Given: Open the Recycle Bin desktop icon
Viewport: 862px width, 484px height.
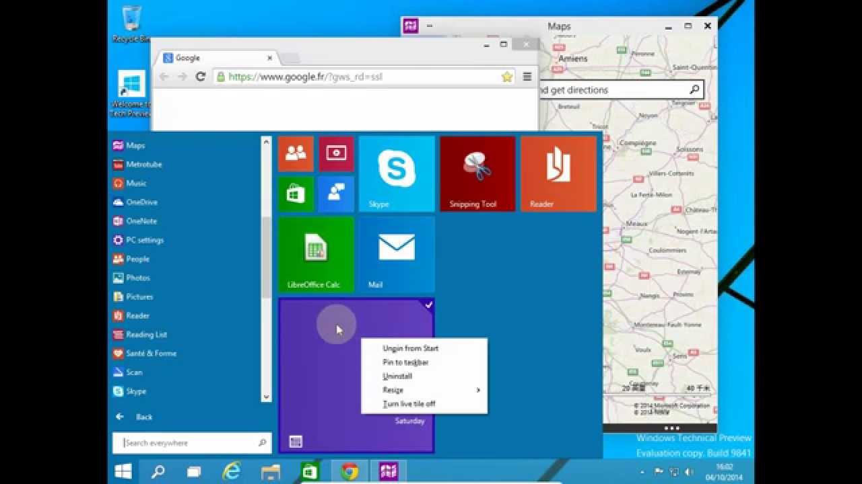Looking at the screenshot, I should (x=131, y=24).
